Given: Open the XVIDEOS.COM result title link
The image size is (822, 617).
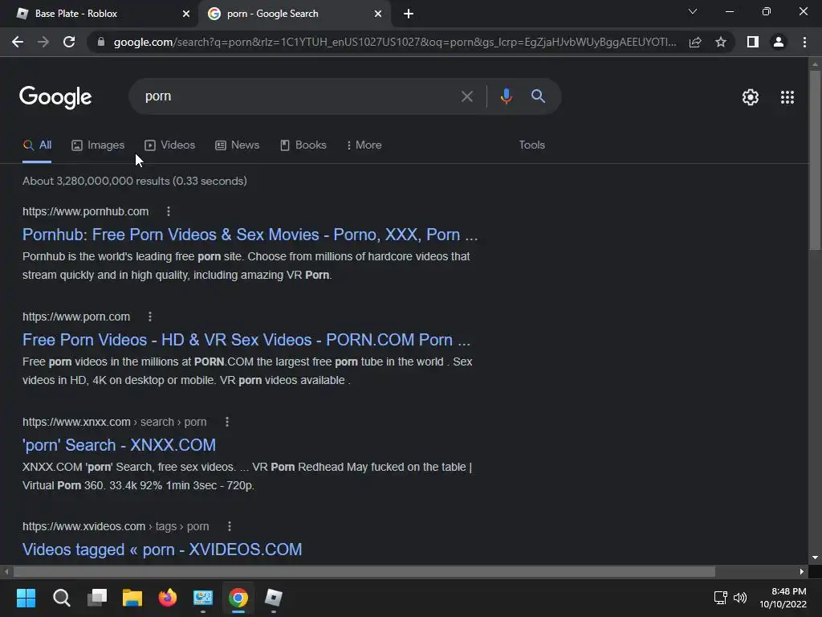Looking at the screenshot, I should point(162,550).
